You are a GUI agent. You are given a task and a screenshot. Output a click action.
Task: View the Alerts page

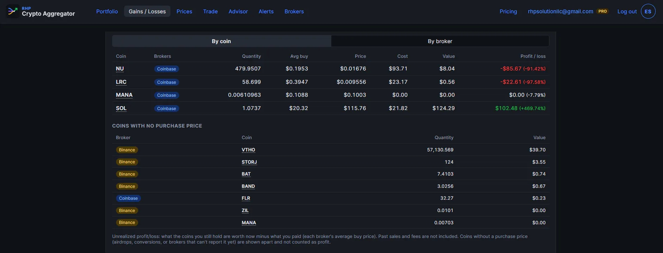point(266,11)
